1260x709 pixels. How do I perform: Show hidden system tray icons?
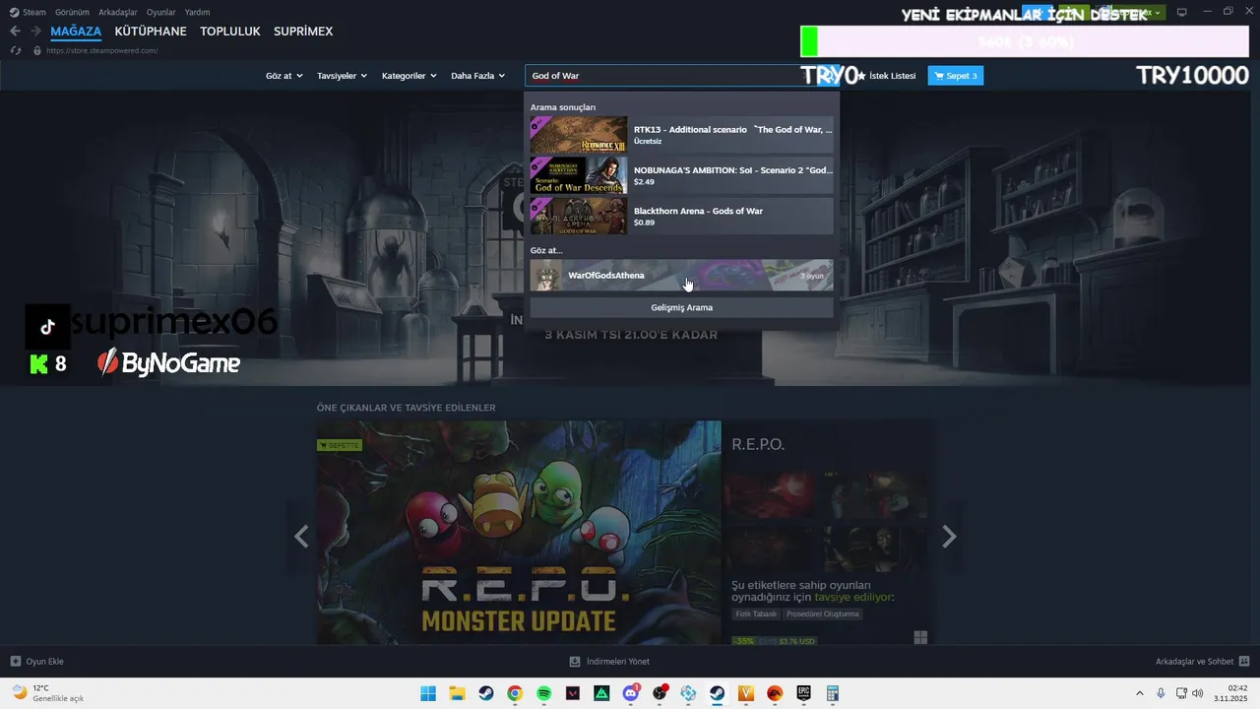pyautogui.click(x=1140, y=693)
